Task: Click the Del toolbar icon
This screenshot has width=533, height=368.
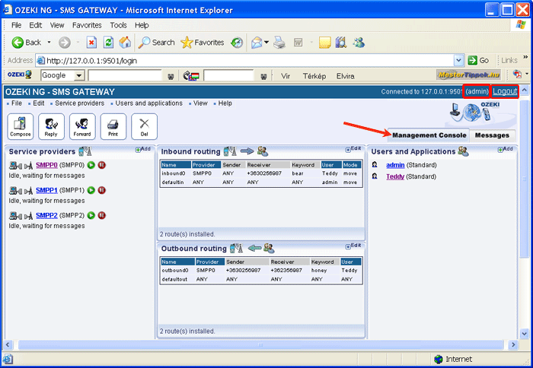Action: [144, 125]
